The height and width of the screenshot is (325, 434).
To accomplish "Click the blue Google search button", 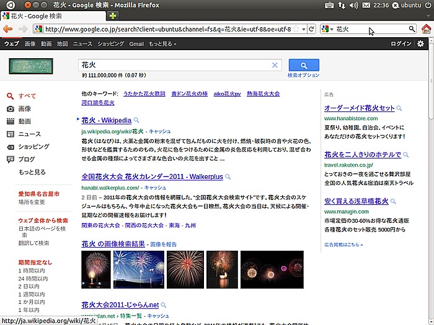I will [304, 65].
